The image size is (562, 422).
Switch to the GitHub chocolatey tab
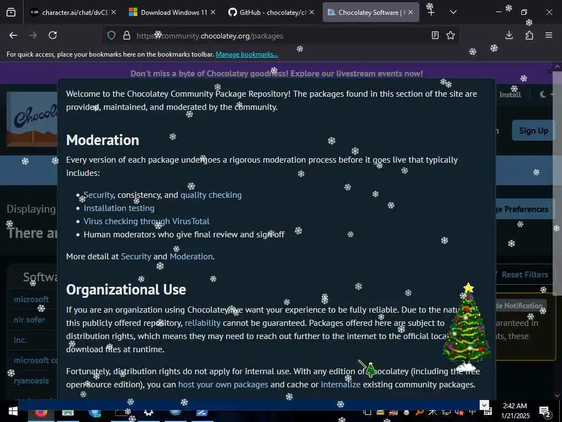[x=271, y=12]
